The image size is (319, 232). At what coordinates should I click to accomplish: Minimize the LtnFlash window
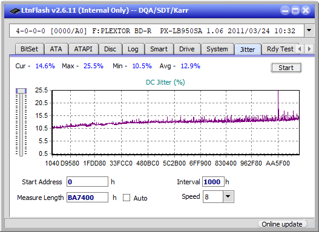point(285,10)
